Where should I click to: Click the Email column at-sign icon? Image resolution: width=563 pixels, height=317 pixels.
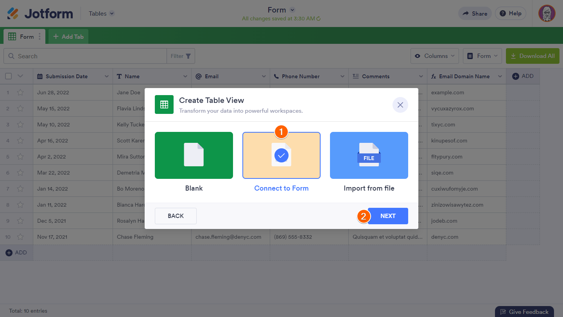tap(198, 76)
